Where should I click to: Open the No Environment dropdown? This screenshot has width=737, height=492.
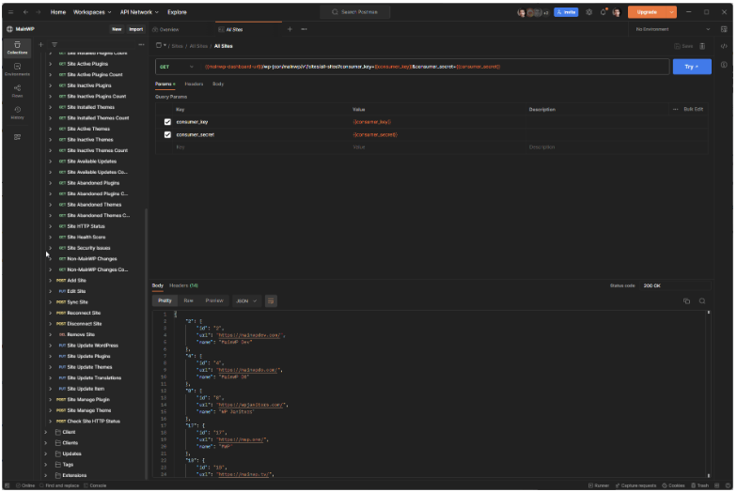pyautogui.click(x=673, y=29)
